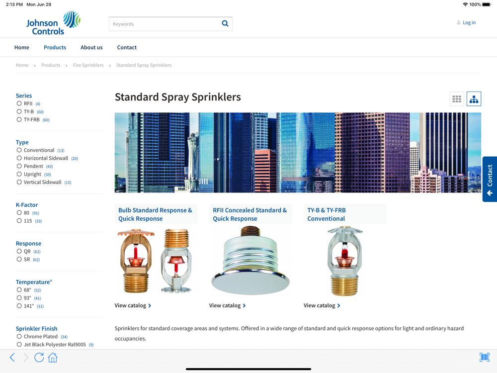Click Standard Spray Sprinklers breadcrumb

[144, 65]
